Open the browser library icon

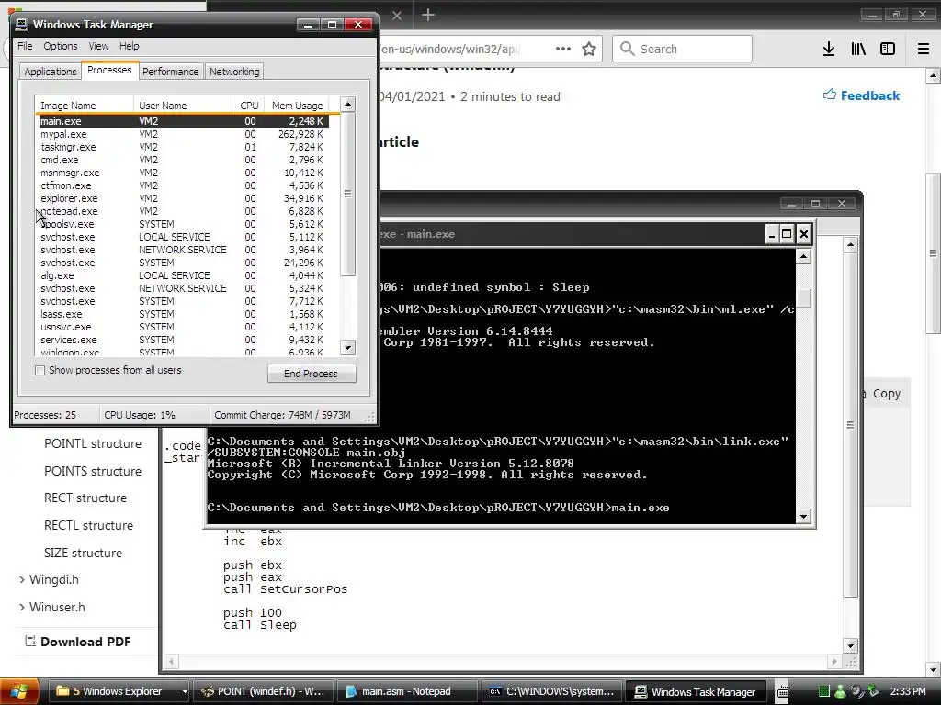858,50
